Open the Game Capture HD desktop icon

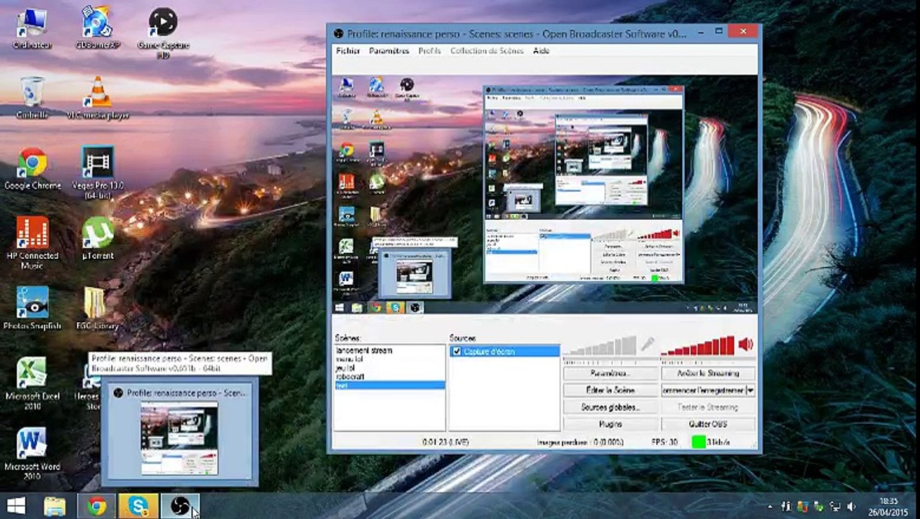click(163, 33)
